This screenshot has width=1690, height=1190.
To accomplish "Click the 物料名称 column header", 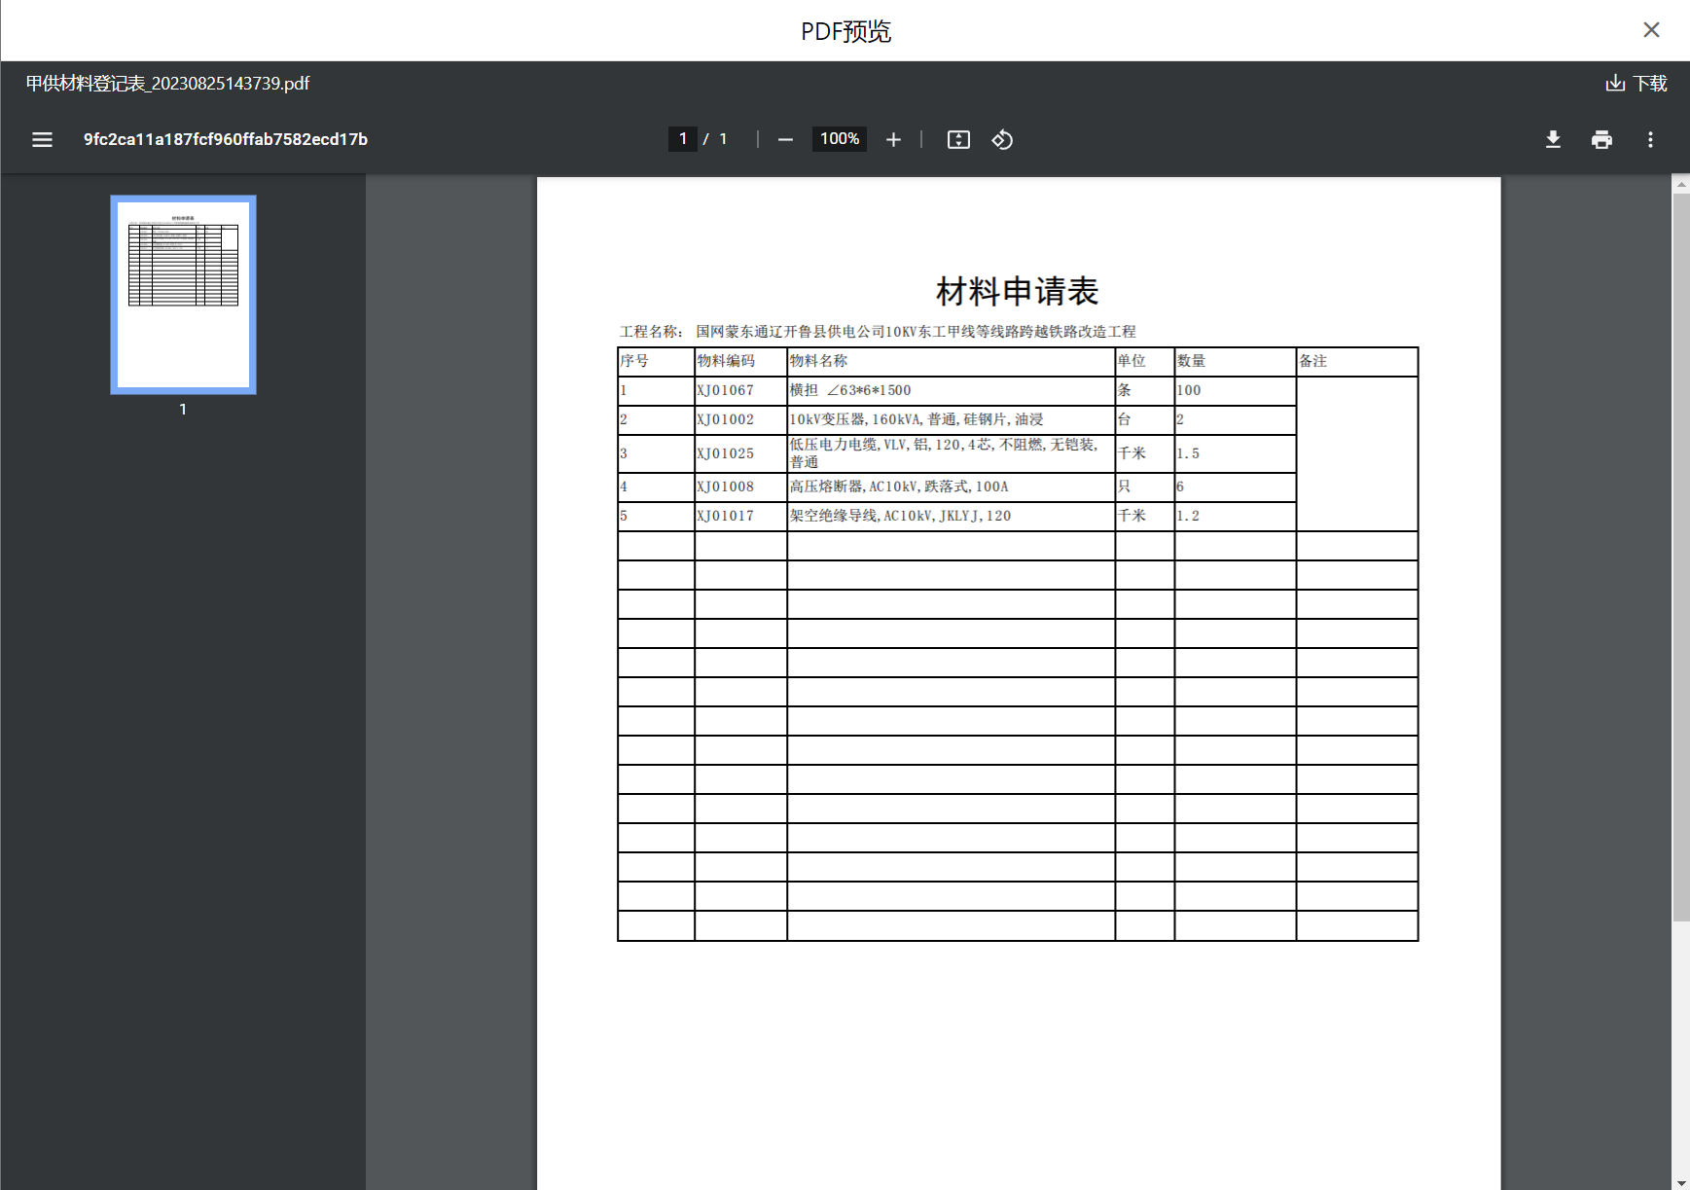I will pyautogui.click(x=818, y=361).
